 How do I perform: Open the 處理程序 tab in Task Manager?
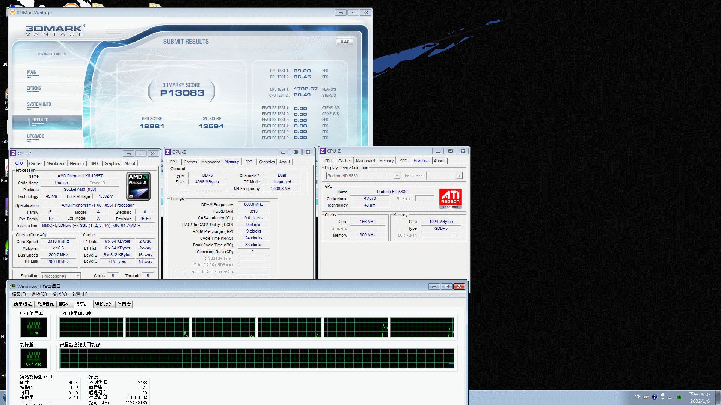click(x=45, y=304)
